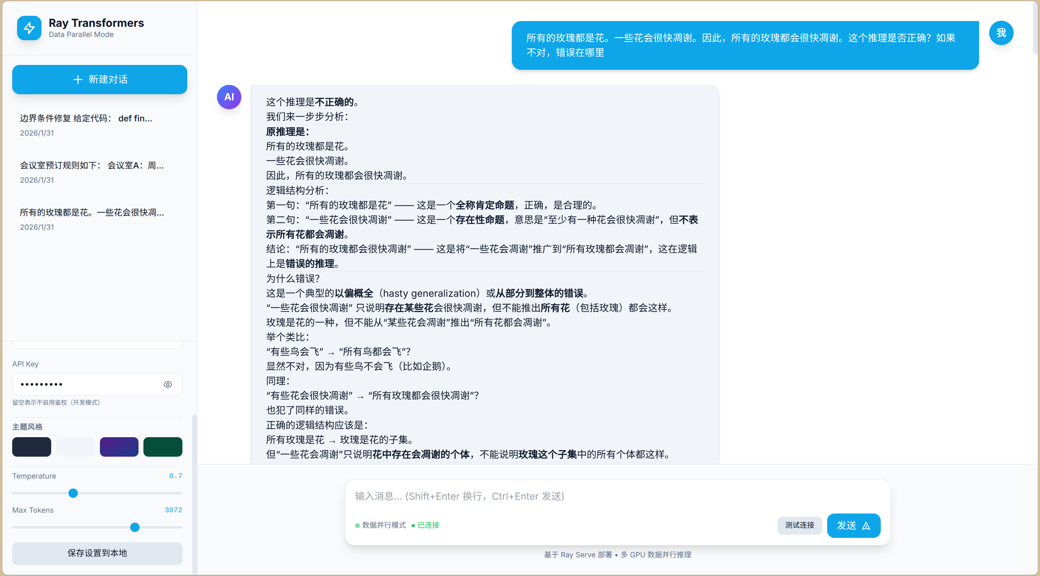Viewport: 1040px width, 576px height.
Task: Click the Ray Transformers lightning logo
Action: click(28, 28)
